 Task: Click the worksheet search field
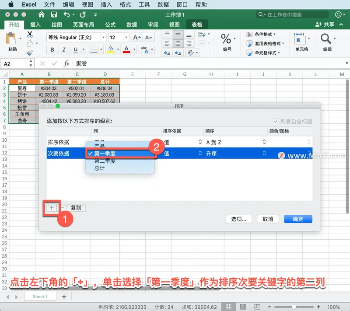click(293, 15)
